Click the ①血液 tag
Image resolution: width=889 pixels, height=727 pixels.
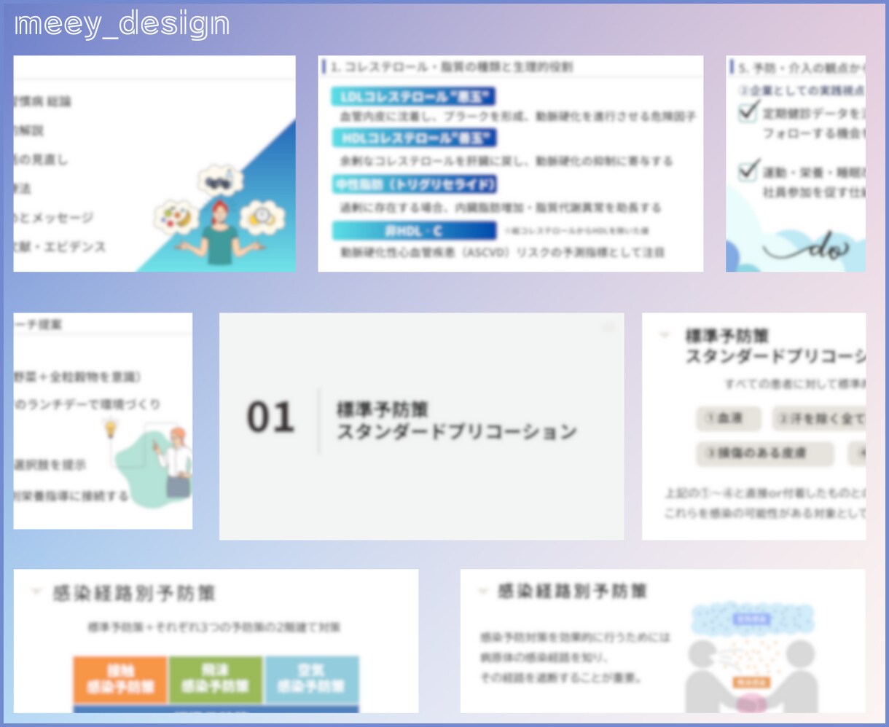(729, 419)
